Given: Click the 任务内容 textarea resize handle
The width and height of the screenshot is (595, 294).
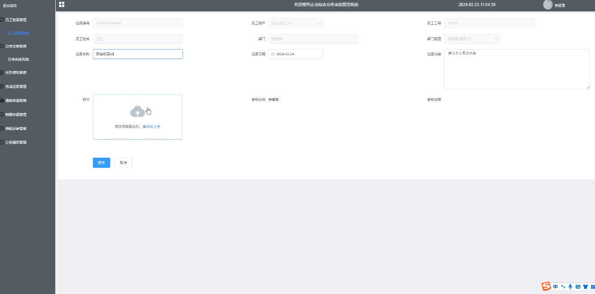Looking at the screenshot, I should pos(588,87).
